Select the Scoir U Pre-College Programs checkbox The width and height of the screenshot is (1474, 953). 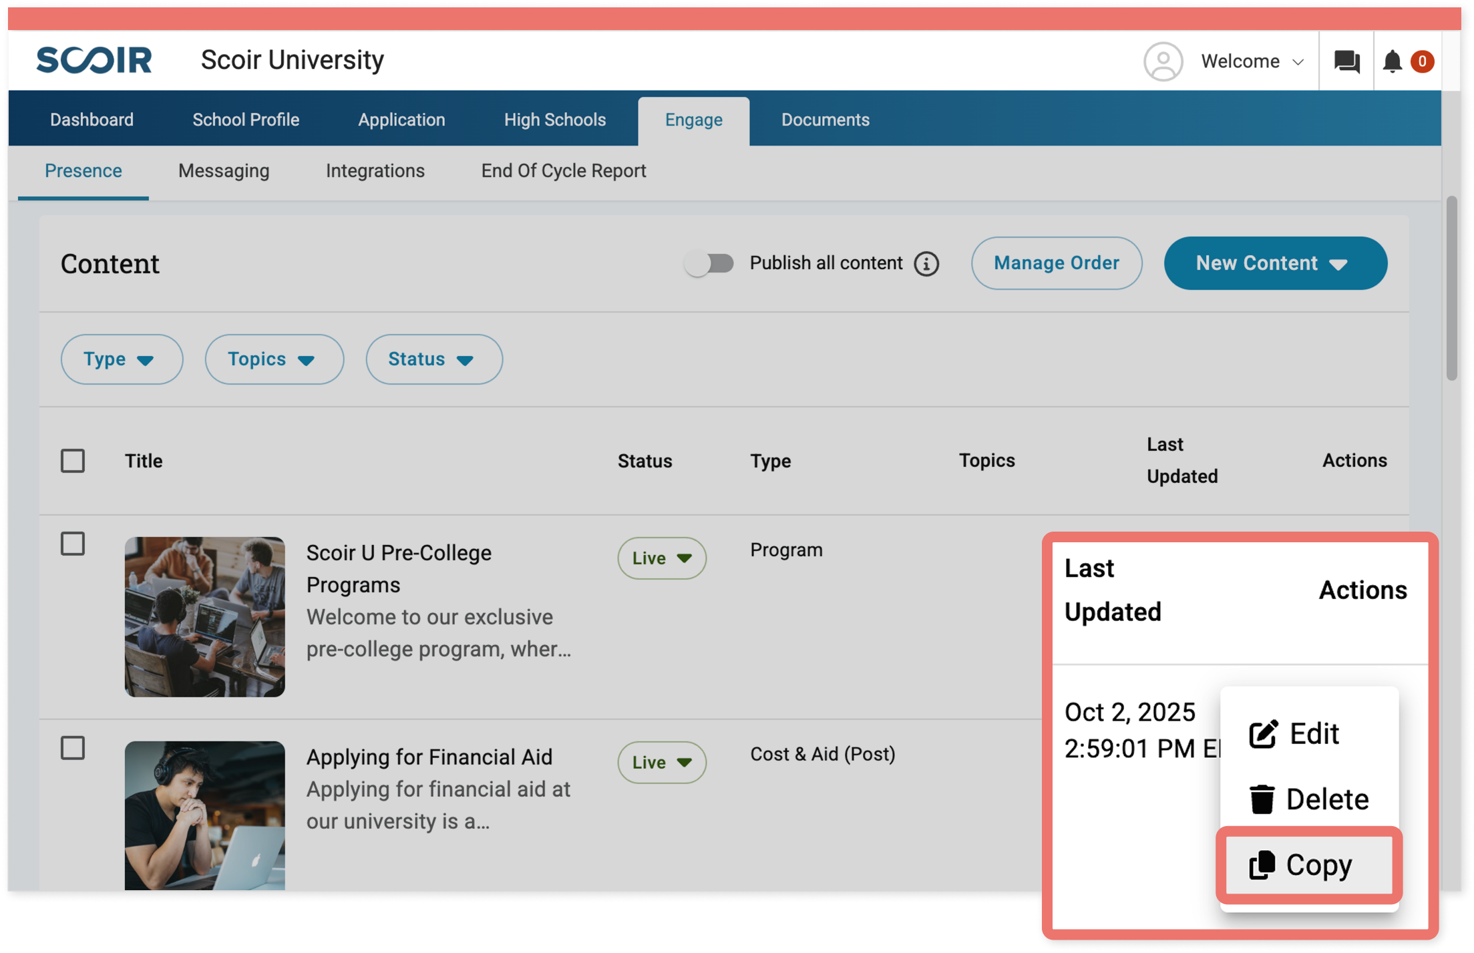click(73, 544)
